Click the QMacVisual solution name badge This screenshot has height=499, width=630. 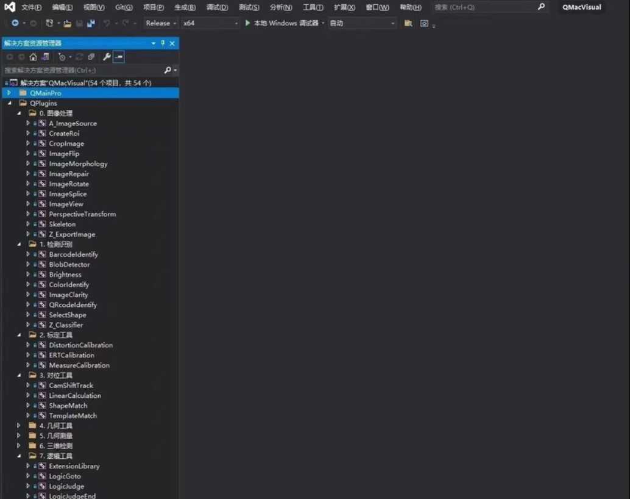click(x=581, y=7)
